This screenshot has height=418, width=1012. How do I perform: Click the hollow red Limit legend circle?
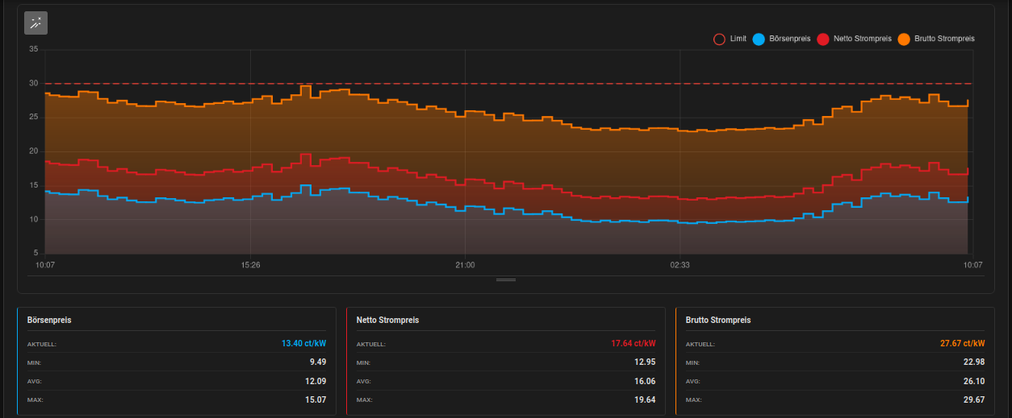click(x=719, y=39)
